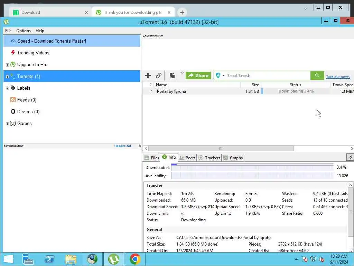
Task: Click the Create New Torrent file icon
Action: 172,76
